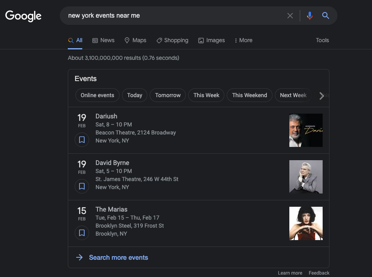372x277 pixels.
Task: Filter events by Today
Action: tap(134, 95)
